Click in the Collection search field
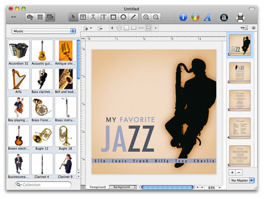 coord(43,185)
